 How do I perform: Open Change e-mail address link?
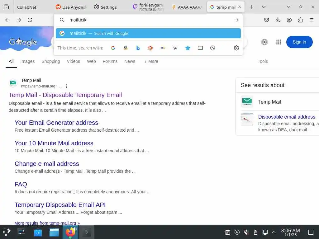click(x=47, y=164)
